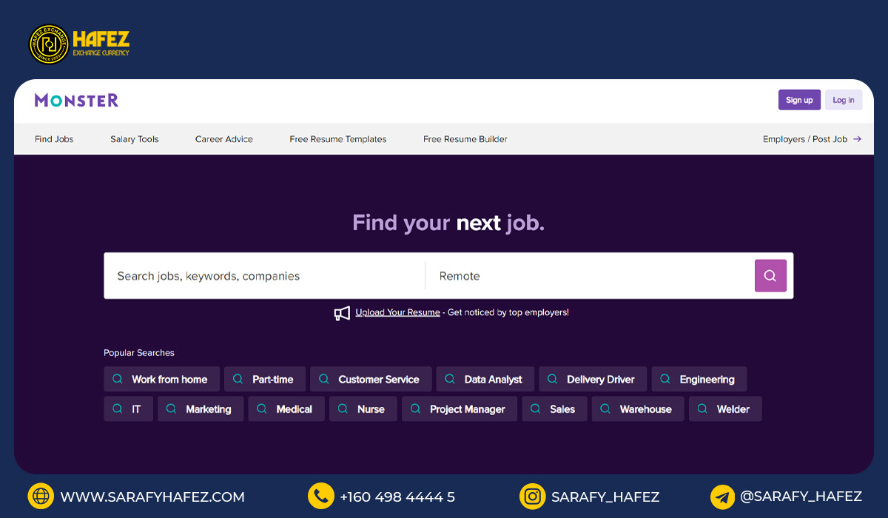Click the Telegram icon in the footer

click(722, 497)
